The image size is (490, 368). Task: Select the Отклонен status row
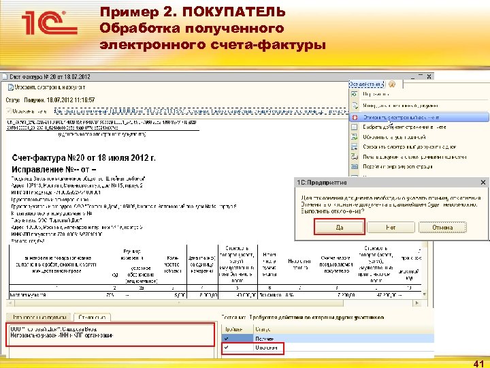point(328,348)
